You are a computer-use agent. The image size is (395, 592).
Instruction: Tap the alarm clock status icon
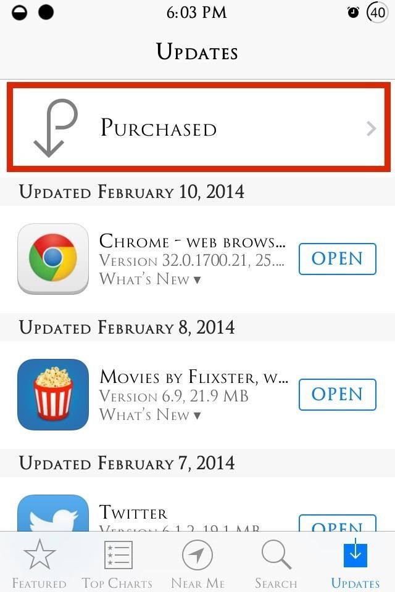click(353, 12)
